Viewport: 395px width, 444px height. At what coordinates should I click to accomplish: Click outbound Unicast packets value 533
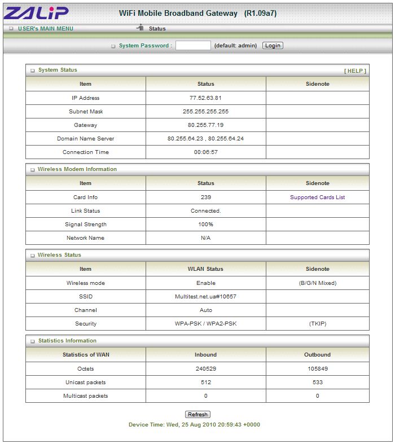[318, 383]
